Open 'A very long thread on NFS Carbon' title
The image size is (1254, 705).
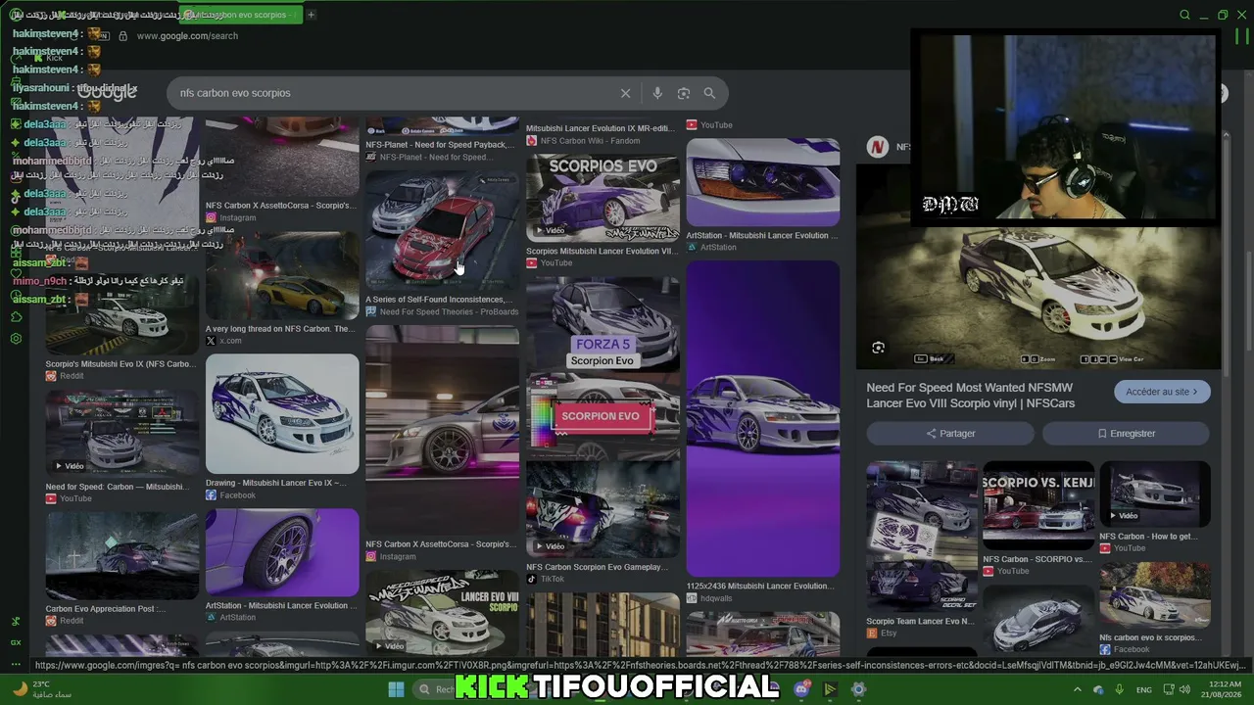click(280, 329)
